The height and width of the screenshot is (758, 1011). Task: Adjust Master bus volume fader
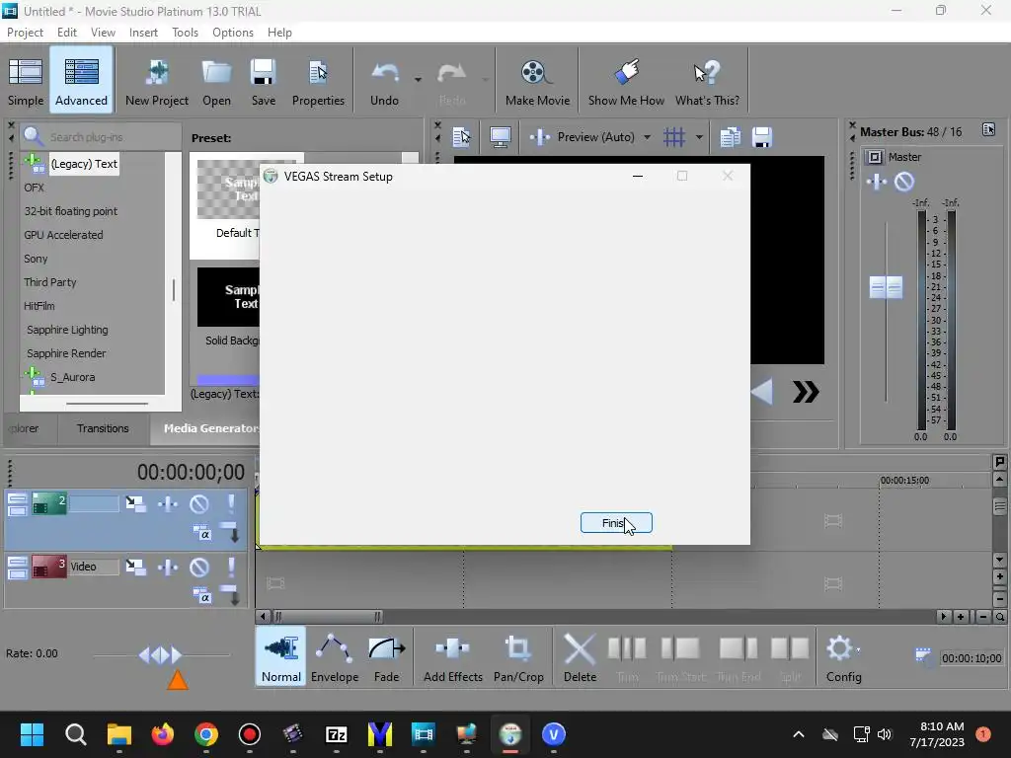click(x=886, y=287)
